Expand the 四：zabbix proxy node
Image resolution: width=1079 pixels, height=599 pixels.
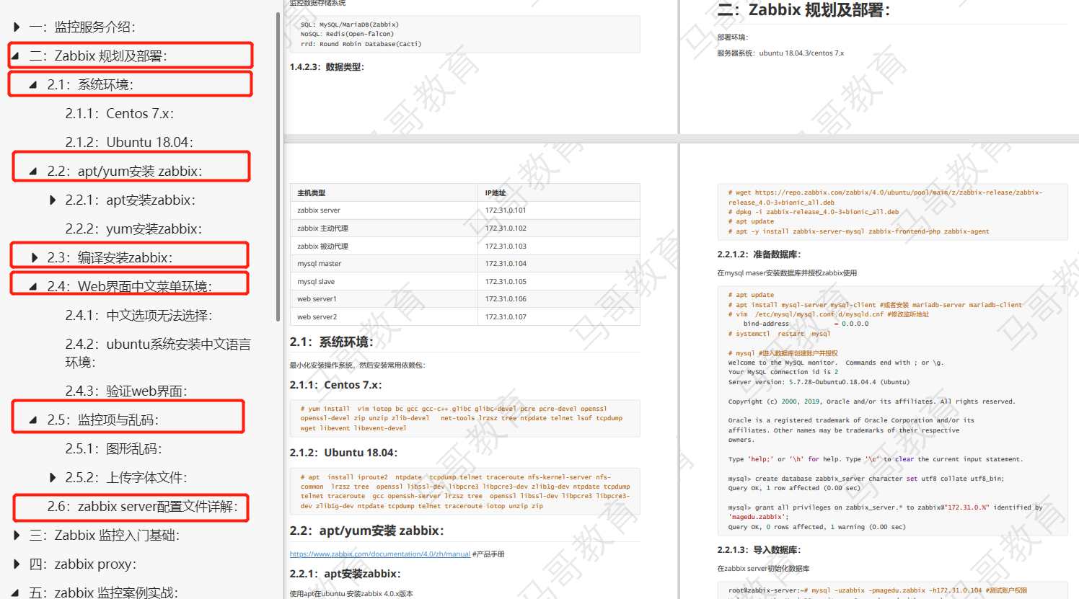click(17, 564)
